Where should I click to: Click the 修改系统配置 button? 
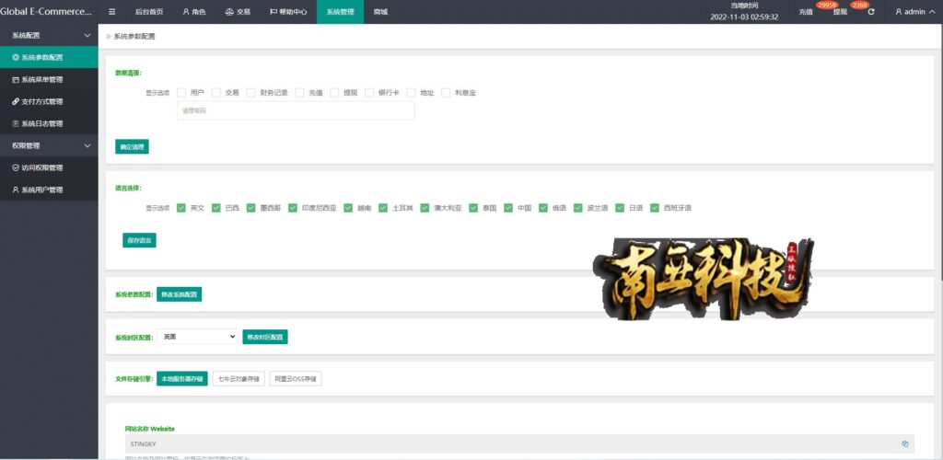click(x=180, y=294)
